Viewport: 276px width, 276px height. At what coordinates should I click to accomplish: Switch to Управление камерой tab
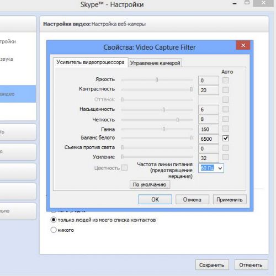click(155, 63)
